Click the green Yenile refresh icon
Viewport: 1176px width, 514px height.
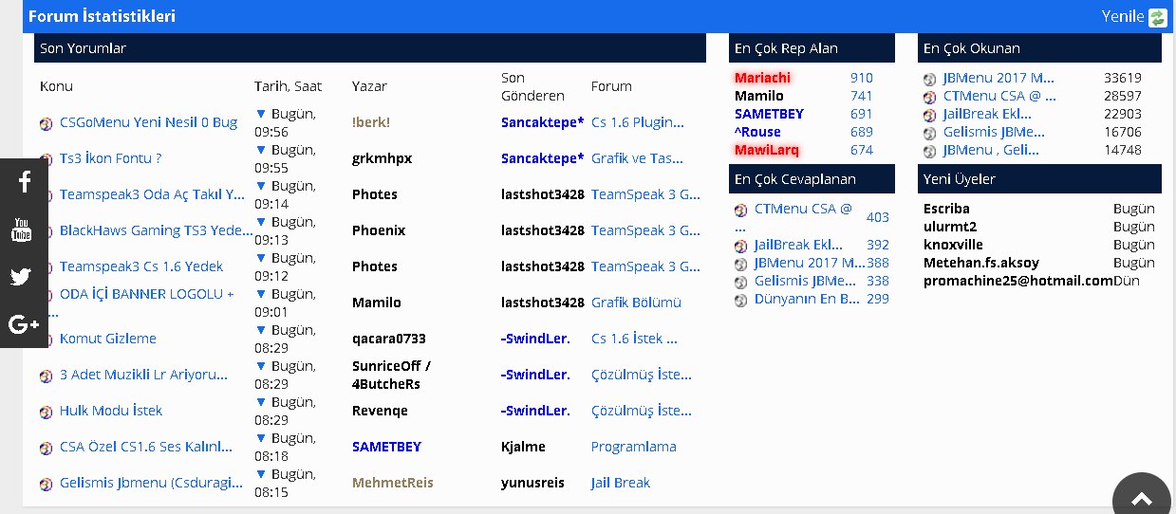[1157, 17]
